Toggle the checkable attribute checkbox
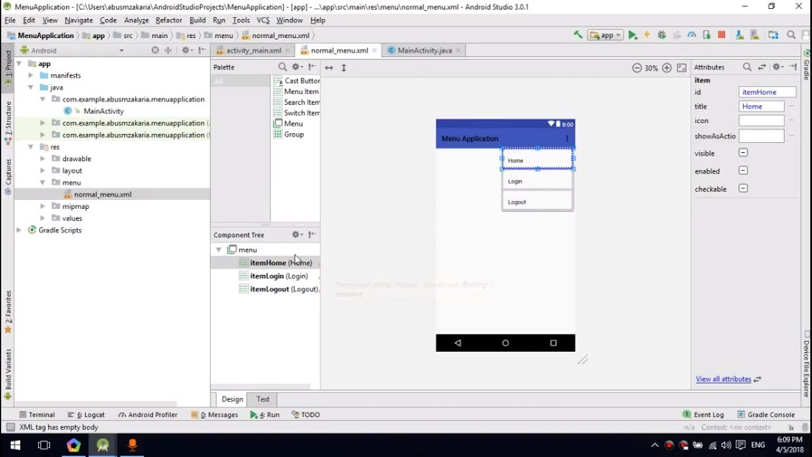Viewport: 812px width, 457px height. coord(743,189)
